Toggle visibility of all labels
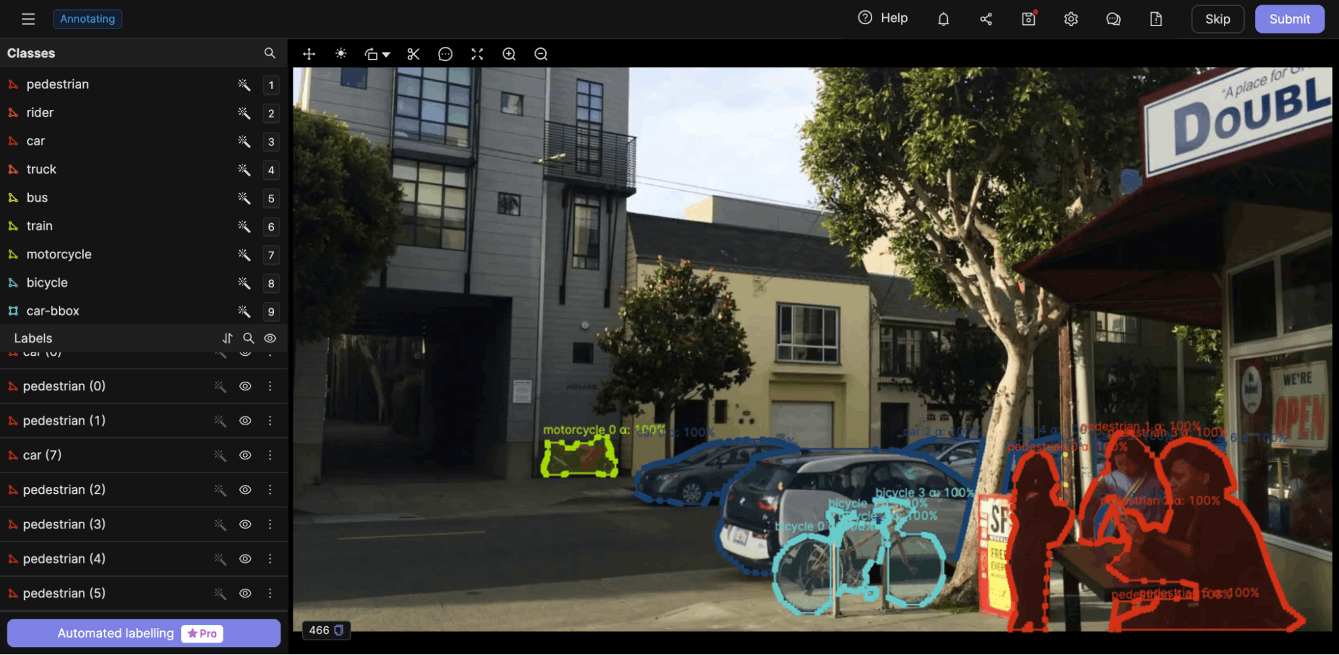This screenshot has width=1339, height=655. [270, 338]
